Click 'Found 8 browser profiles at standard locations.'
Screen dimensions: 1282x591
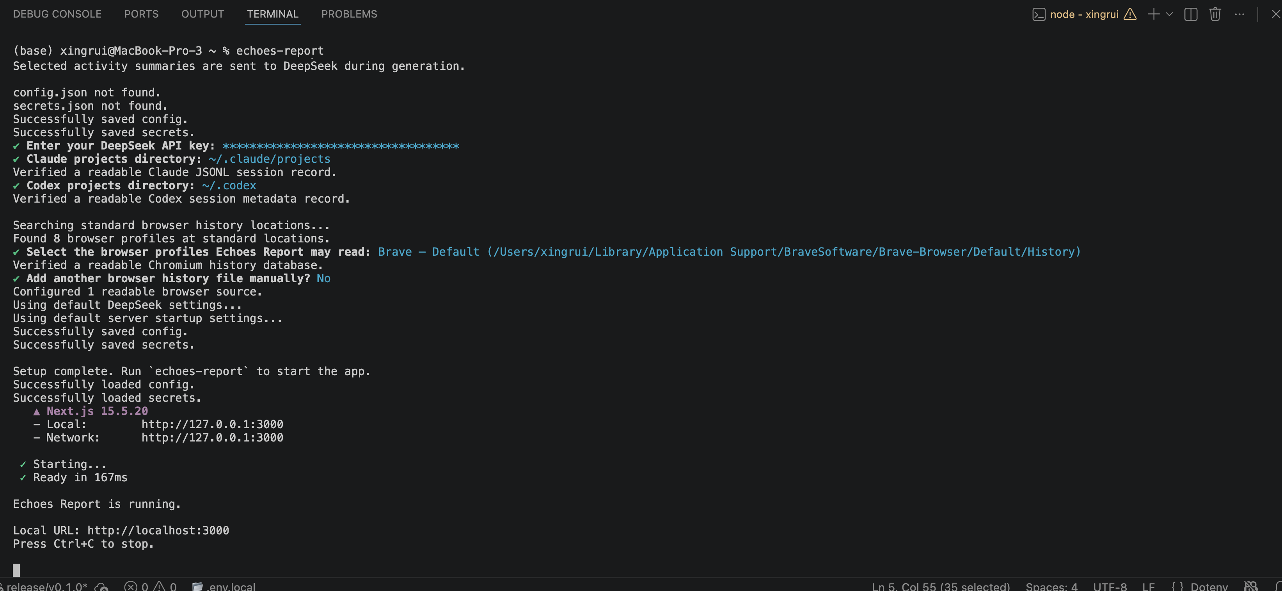pos(172,239)
